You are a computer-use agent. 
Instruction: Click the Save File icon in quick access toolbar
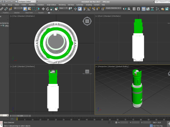(4, 1)
